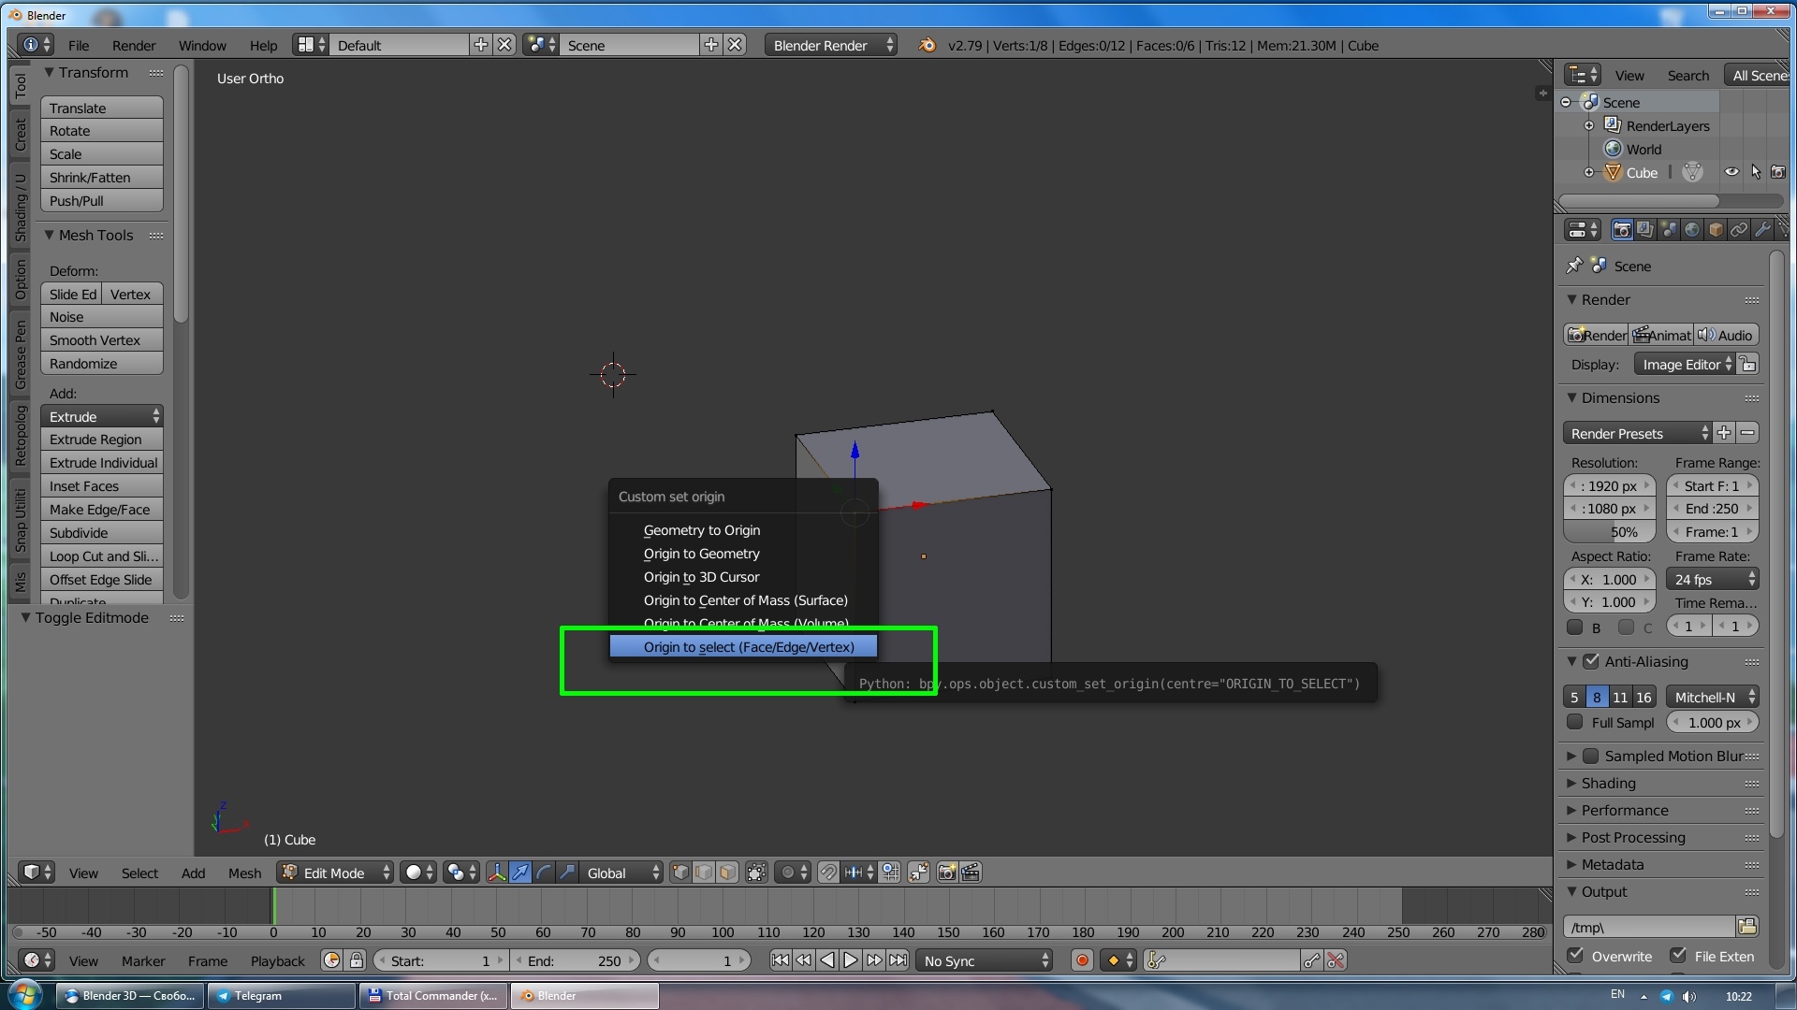The height and width of the screenshot is (1010, 1797).
Task: Choose Origin to 3D Cursor menu entry
Action: click(701, 577)
